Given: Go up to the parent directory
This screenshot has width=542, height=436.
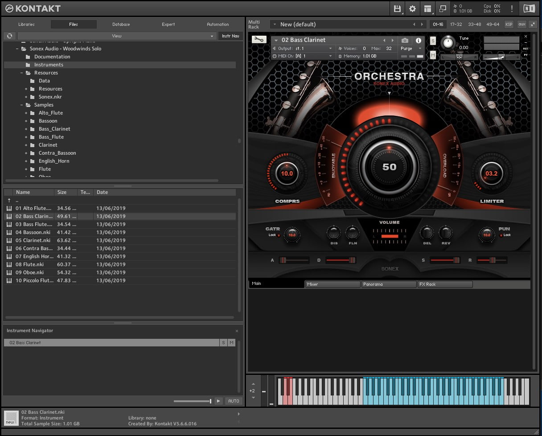Looking at the screenshot, I should point(9,200).
